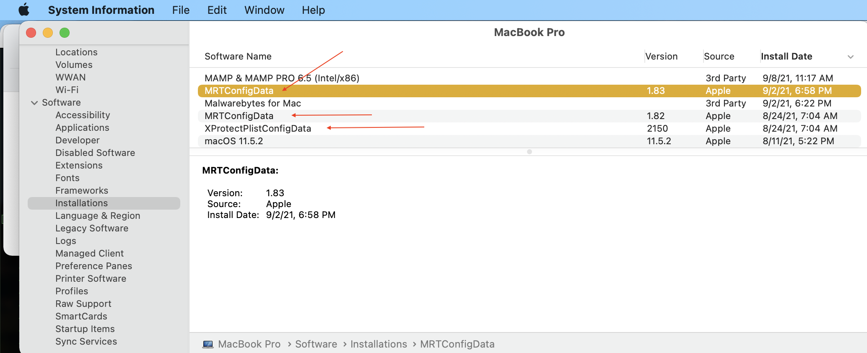The width and height of the screenshot is (867, 353).
Task: Open the Window menu
Action: click(x=264, y=10)
